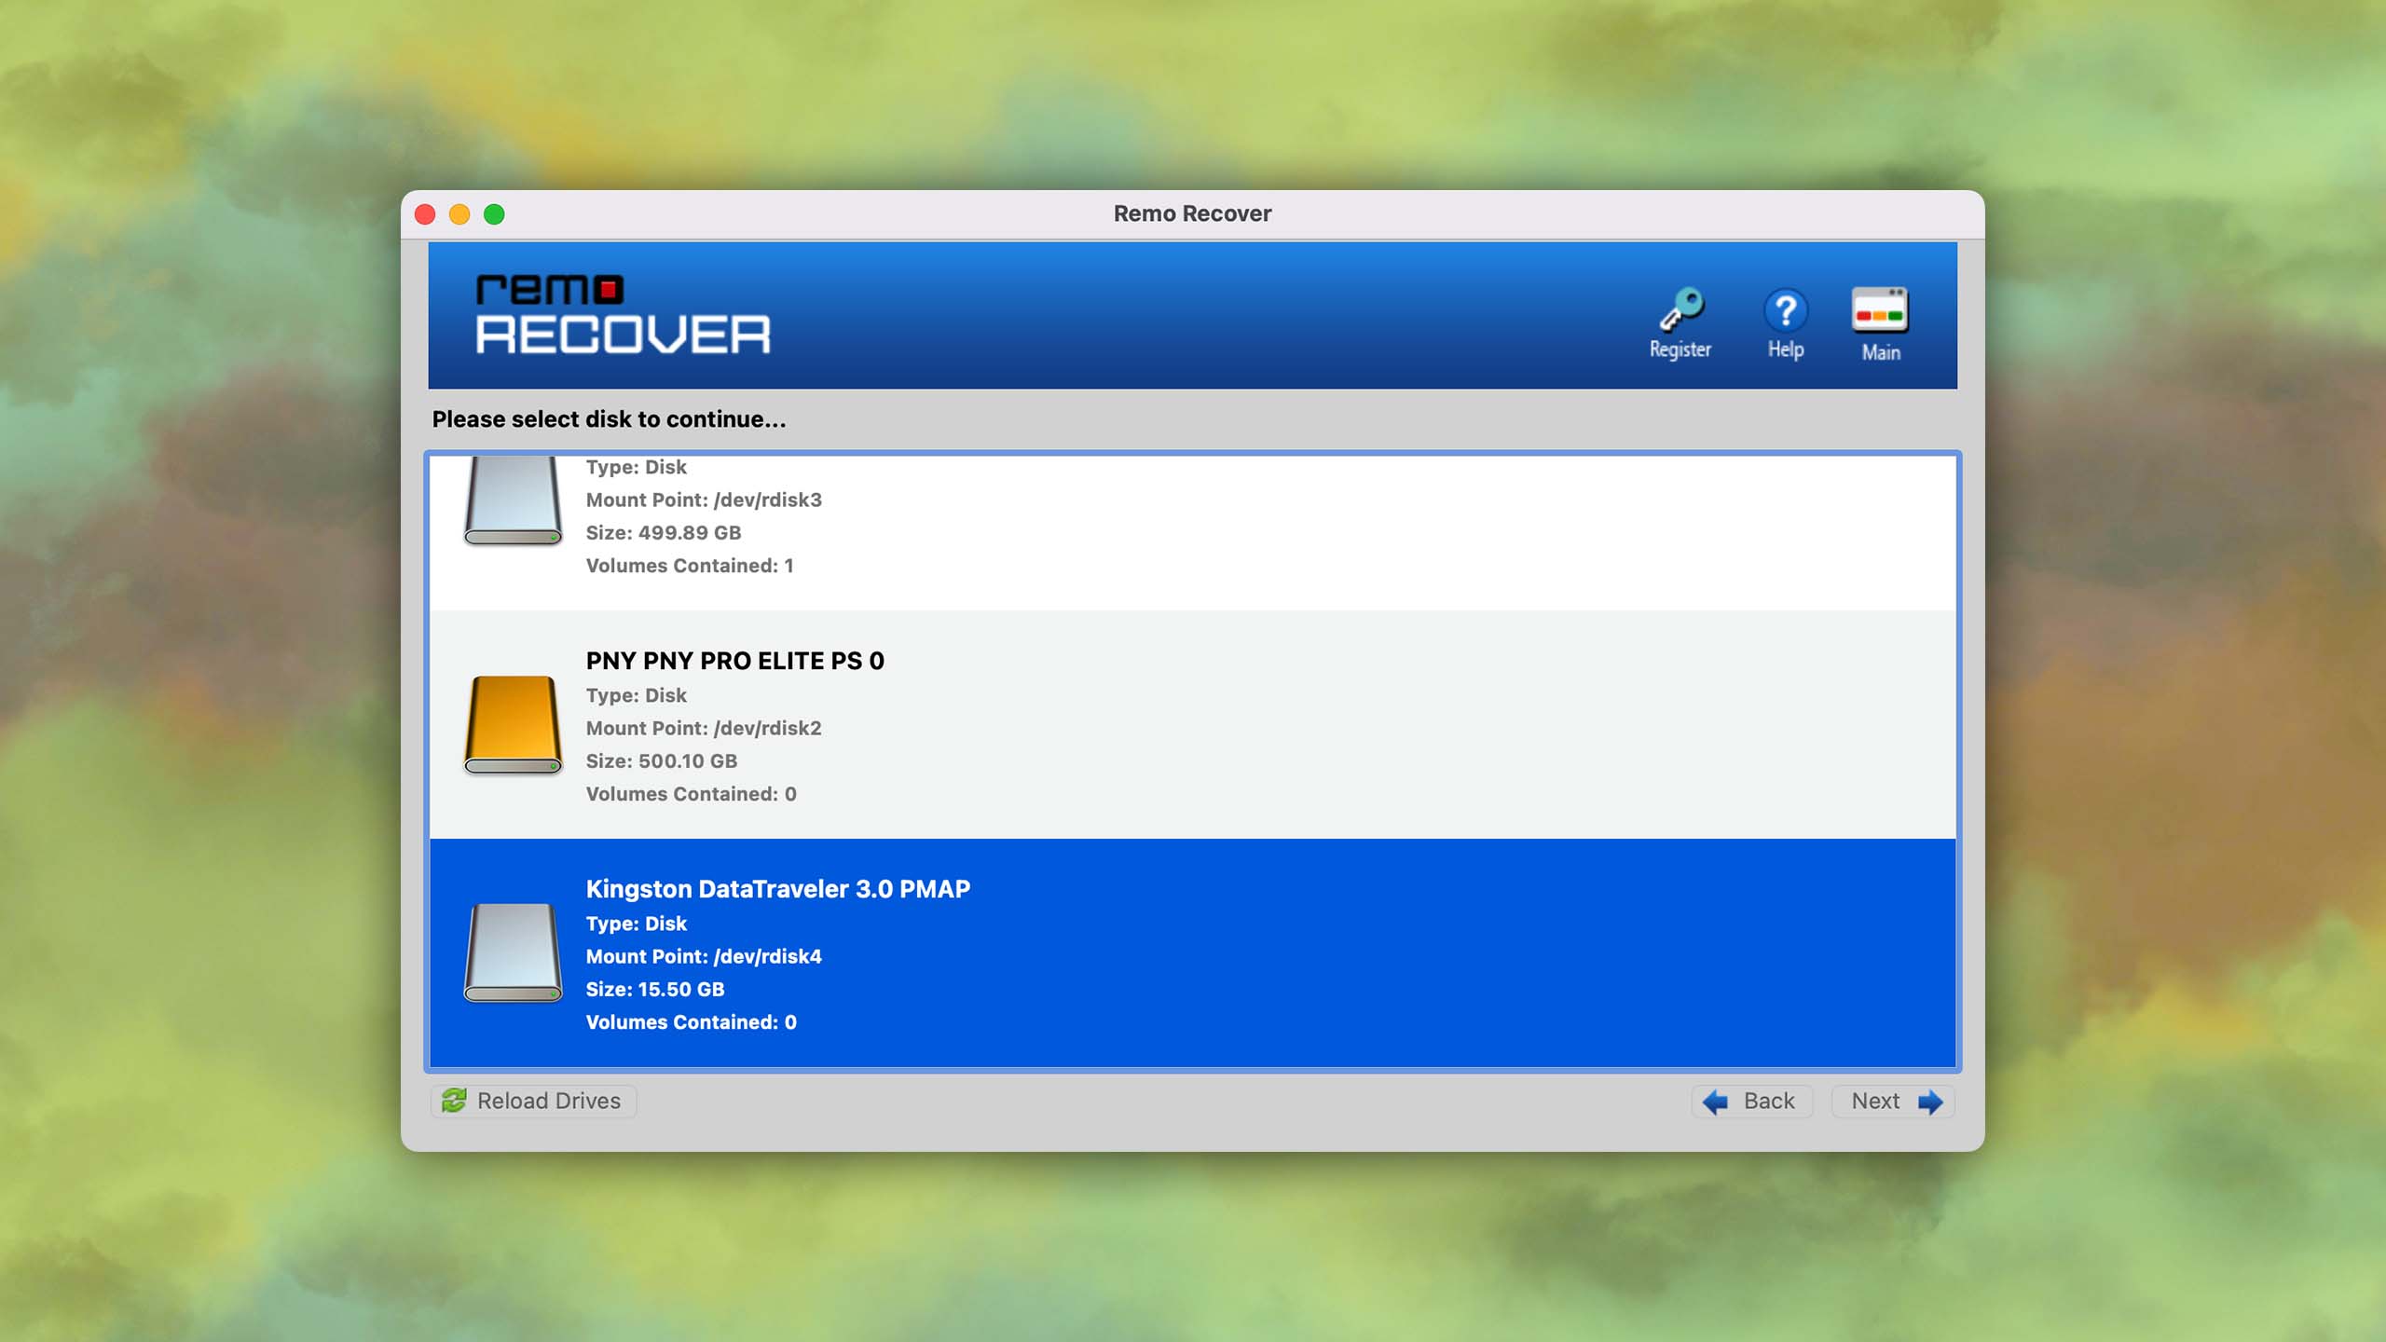Click Size: 15.50 GB text
Screen dimensions: 2386x1342
[x=655, y=989]
